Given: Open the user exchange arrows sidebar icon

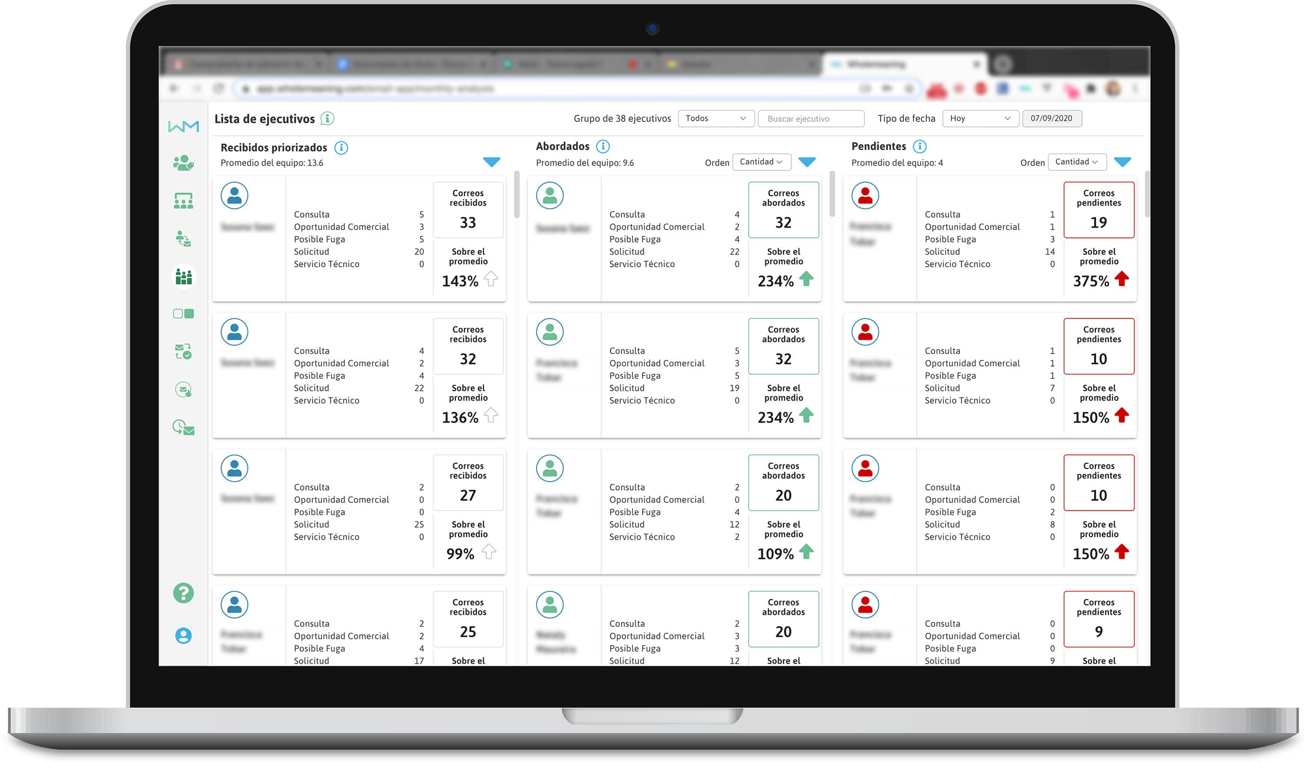Looking at the screenshot, I should 183,239.
